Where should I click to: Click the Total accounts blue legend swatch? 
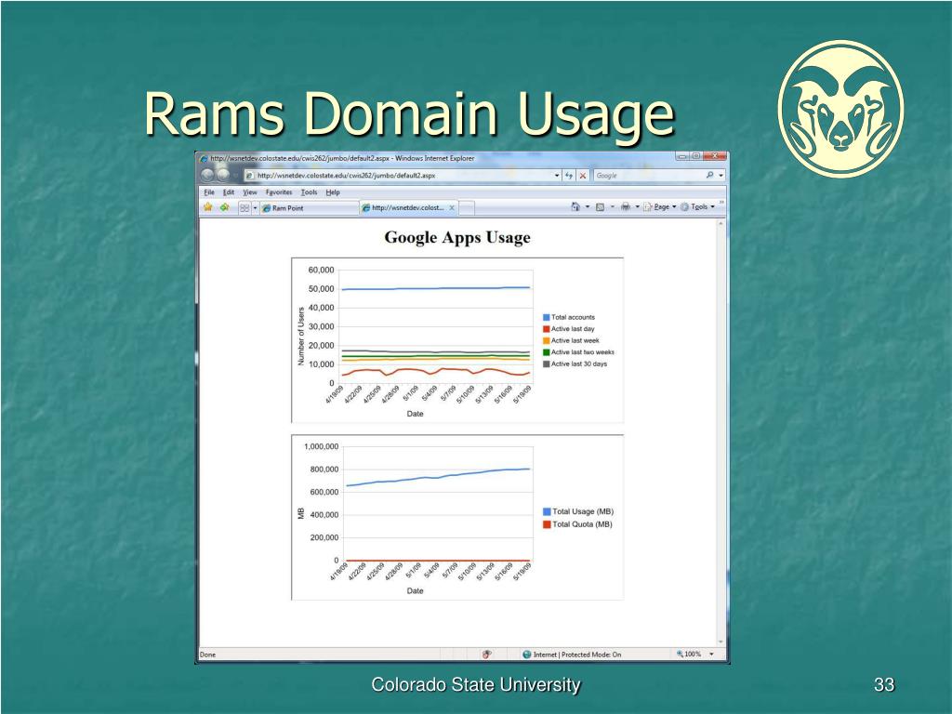coord(546,318)
